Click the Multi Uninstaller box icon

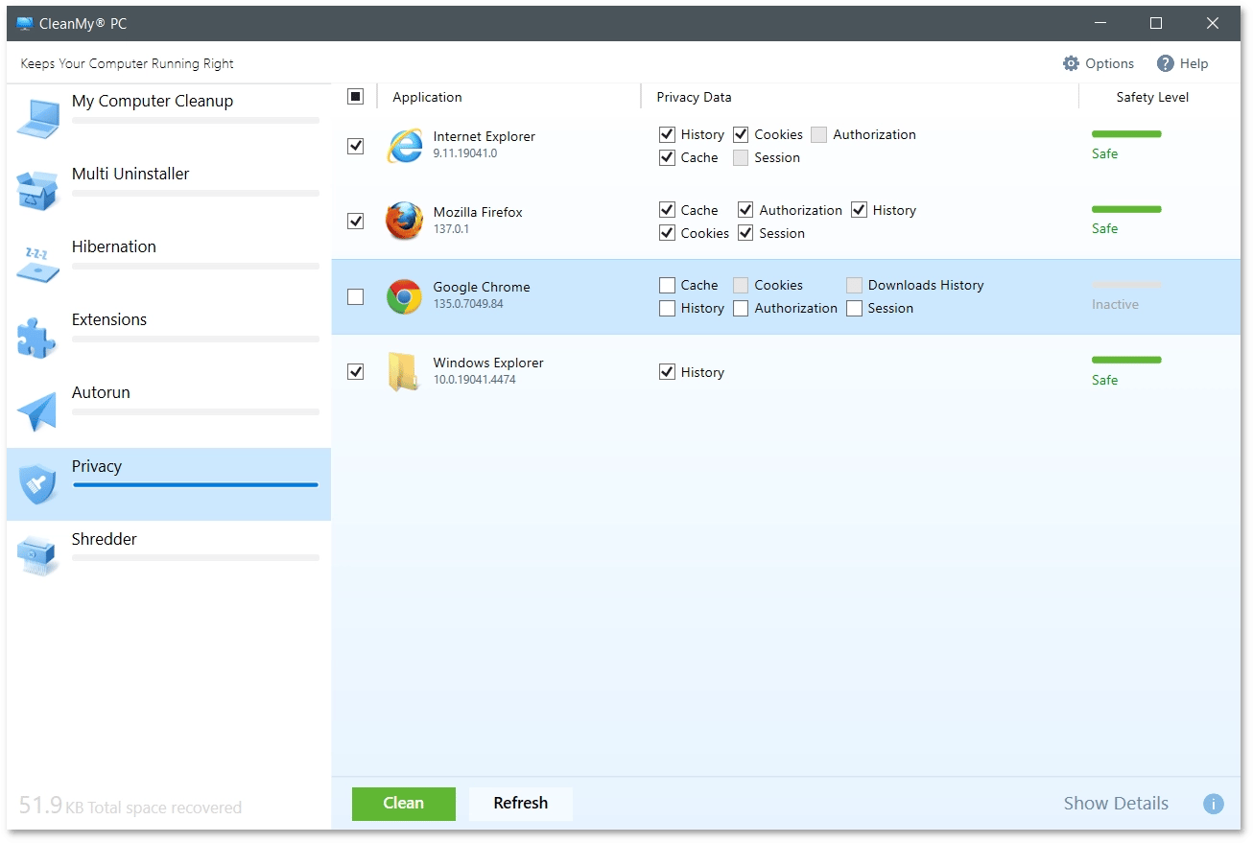tap(38, 191)
